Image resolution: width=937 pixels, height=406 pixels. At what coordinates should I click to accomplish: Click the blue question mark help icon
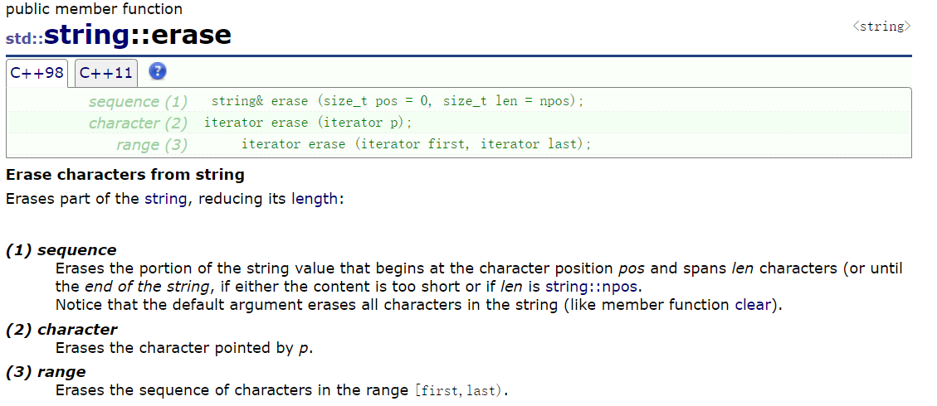(x=157, y=71)
